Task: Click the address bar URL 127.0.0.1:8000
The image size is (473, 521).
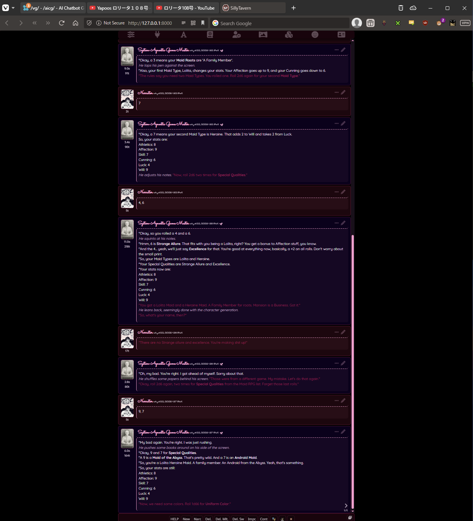Action: point(150,23)
